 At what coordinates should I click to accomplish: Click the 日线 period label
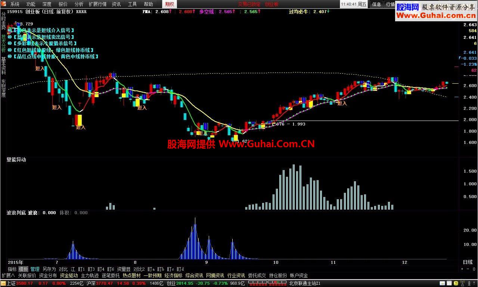468,262
